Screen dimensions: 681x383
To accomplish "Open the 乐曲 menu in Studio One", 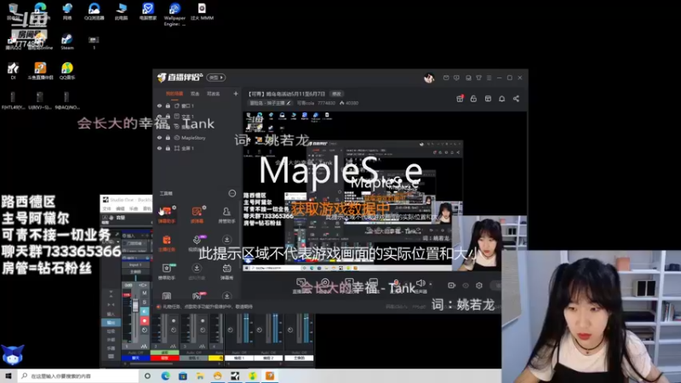I will click(x=134, y=209).
